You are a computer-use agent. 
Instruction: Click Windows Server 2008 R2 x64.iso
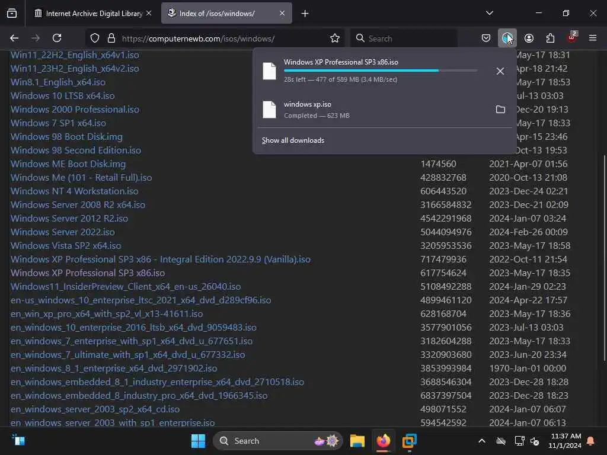78,204
